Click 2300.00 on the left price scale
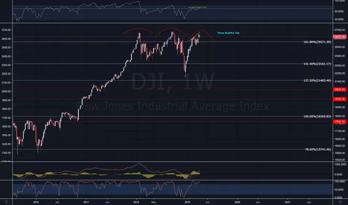Screen dimensions: 348x205 [x=6, y=65]
